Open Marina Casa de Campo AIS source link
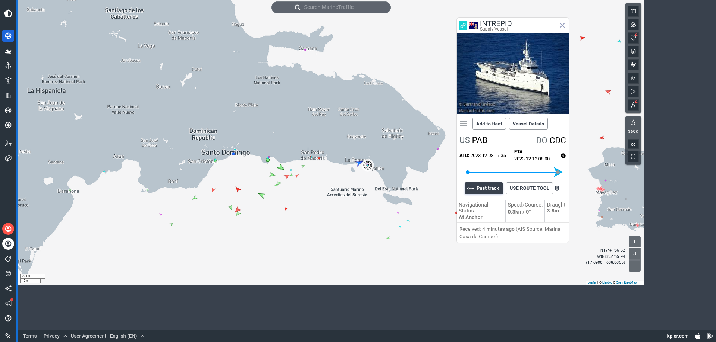Image resolution: width=716 pixels, height=342 pixels. 510,233
